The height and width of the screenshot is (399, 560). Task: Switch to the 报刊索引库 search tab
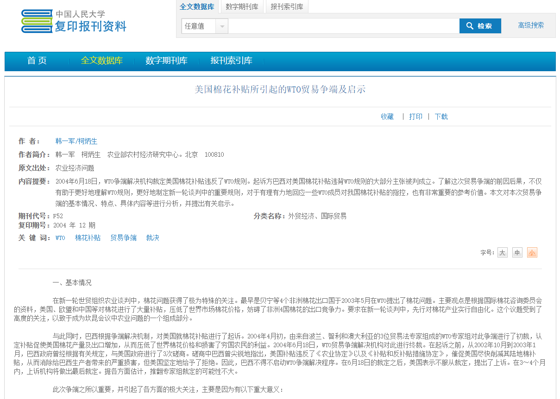pos(287,6)
